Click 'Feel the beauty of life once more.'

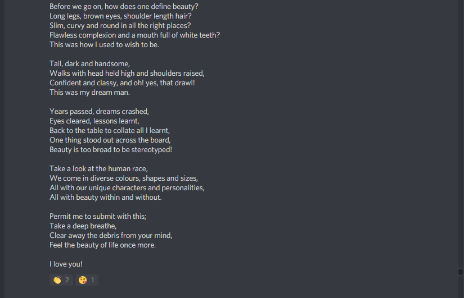[x=102, y=245]
